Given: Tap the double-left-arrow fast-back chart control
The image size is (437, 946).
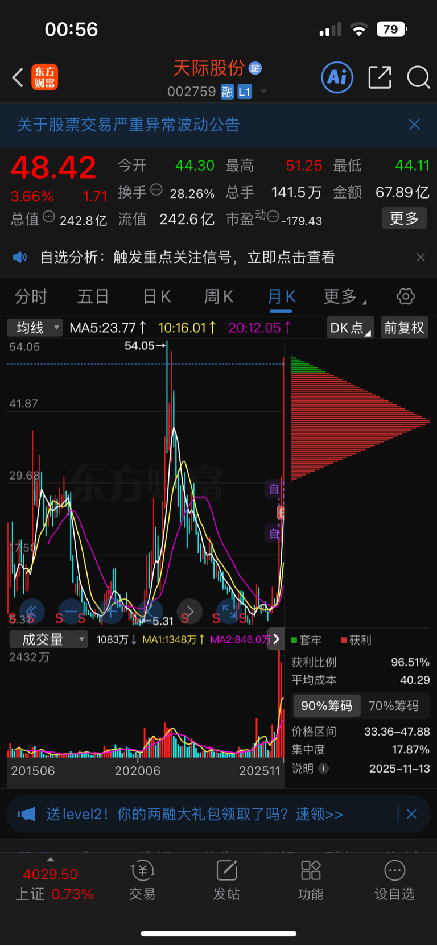Looking at the screenshot, I should point(31,612).
